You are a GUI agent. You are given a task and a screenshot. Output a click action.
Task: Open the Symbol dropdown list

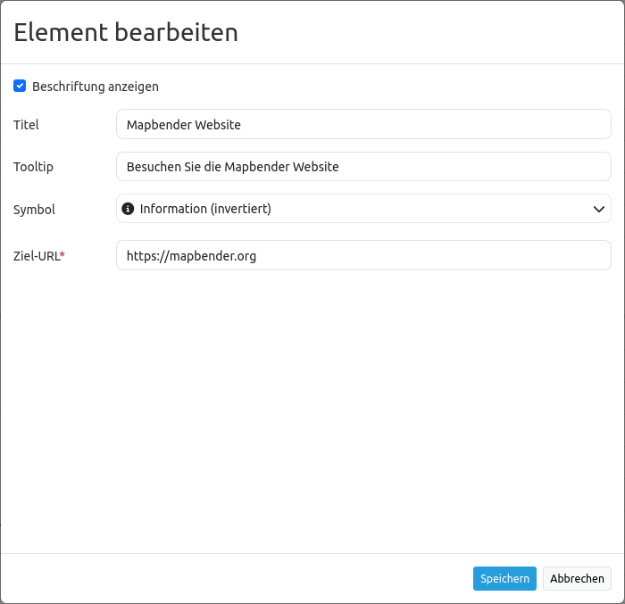(x=363, y=209)
